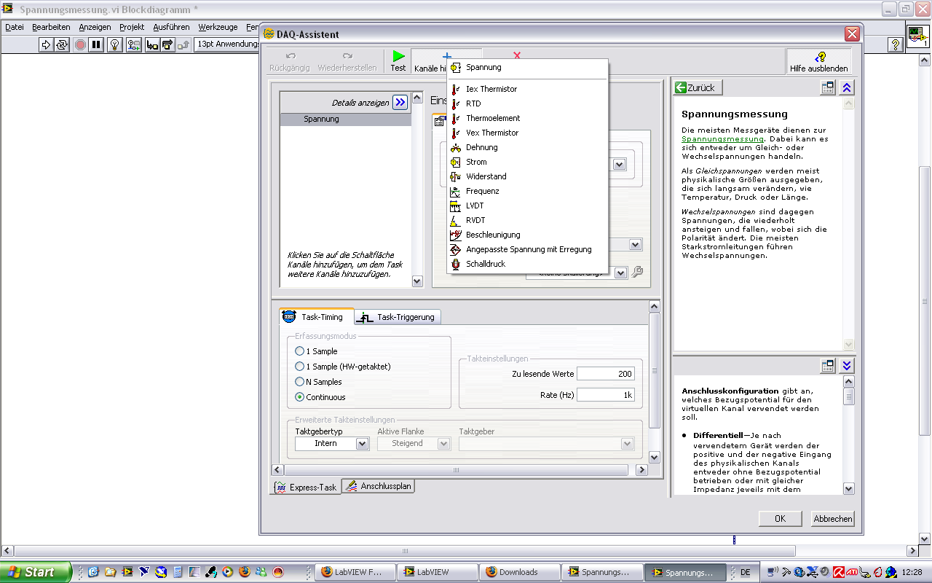Switch to the Task-Triggerung tab
The height and width of the screenshot is (583, 932).
(x=398, y=317)
